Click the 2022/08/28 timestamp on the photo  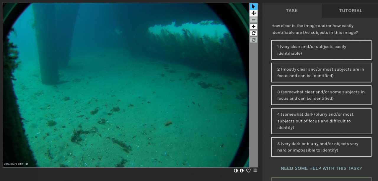[16, 164]
